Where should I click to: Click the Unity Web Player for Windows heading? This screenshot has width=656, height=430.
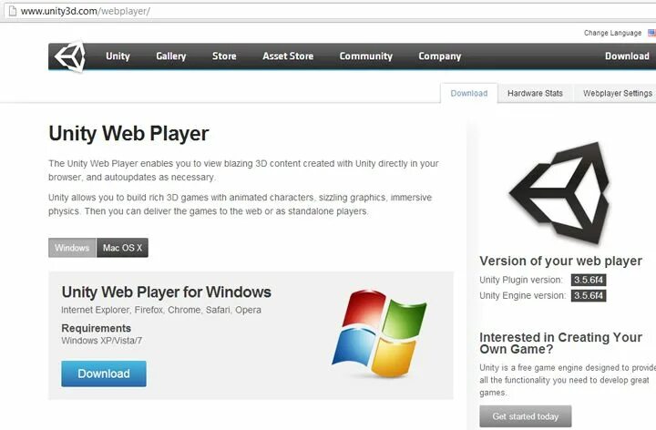[x=167, y=292]
